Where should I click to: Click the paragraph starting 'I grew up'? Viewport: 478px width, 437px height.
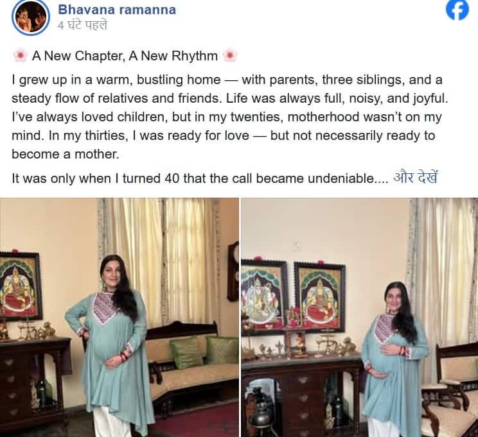[230, 117]
